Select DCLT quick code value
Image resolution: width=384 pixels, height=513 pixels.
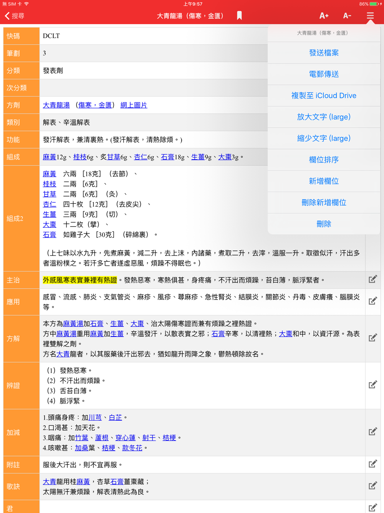[51, 36]
